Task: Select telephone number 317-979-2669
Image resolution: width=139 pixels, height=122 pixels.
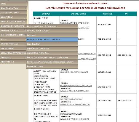Action: [x=104, y=72]
